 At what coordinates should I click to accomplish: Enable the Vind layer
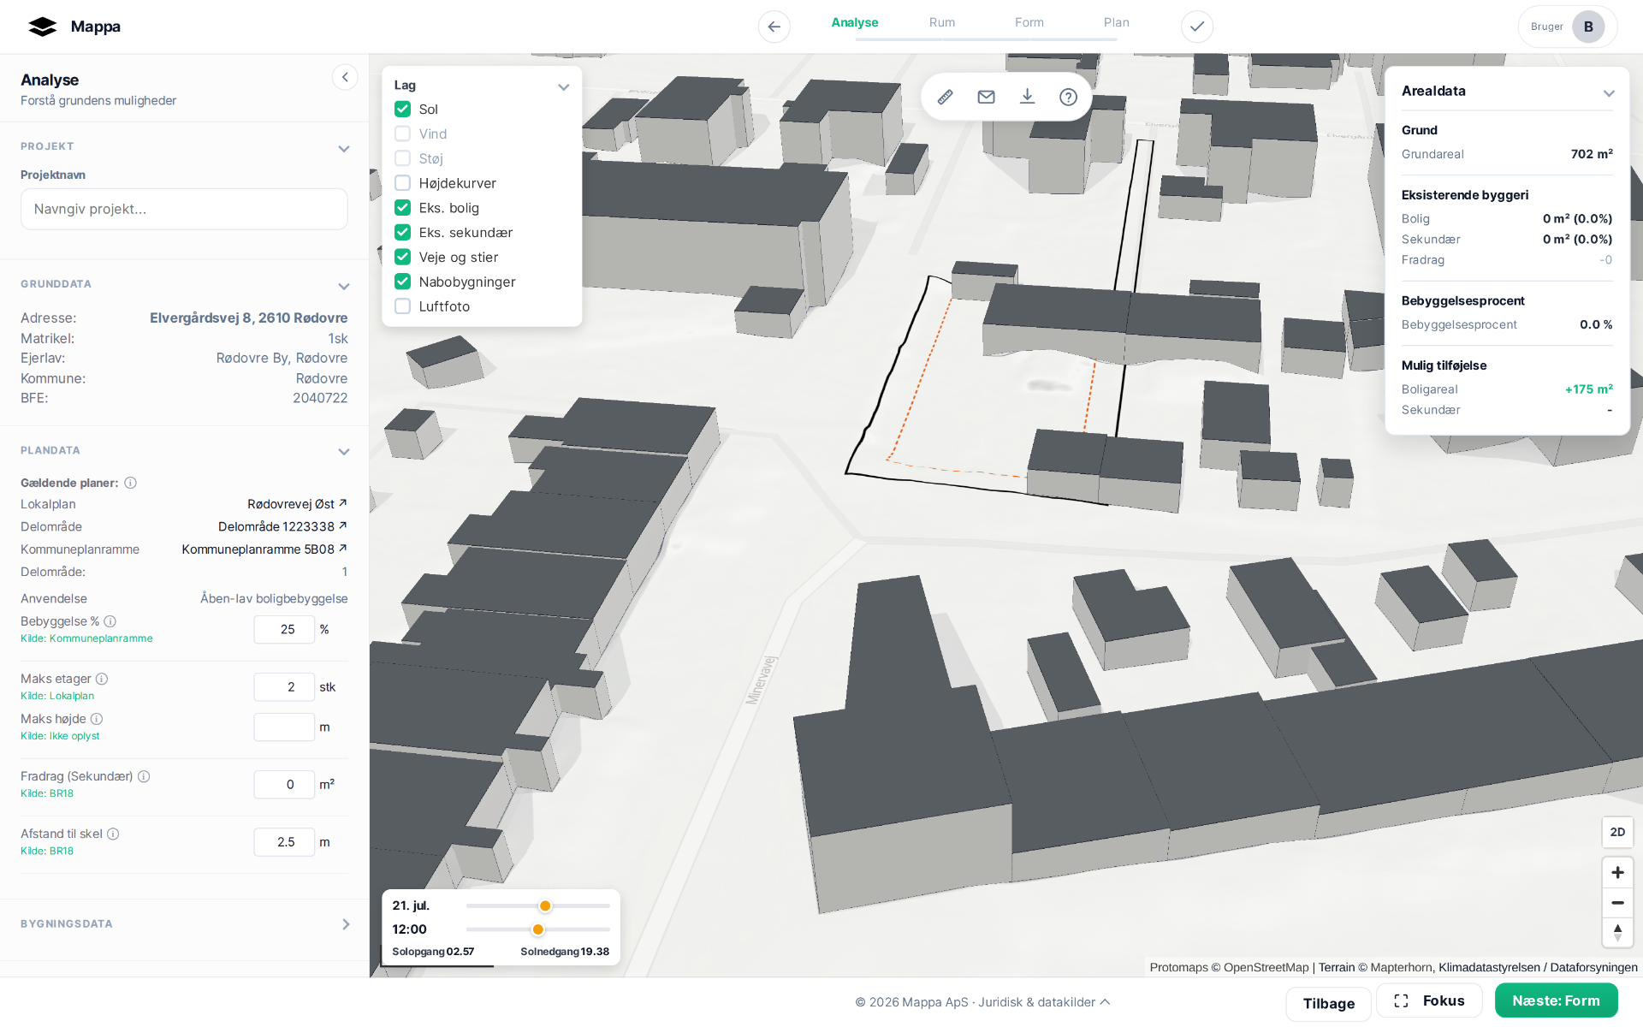click(402, 134)
